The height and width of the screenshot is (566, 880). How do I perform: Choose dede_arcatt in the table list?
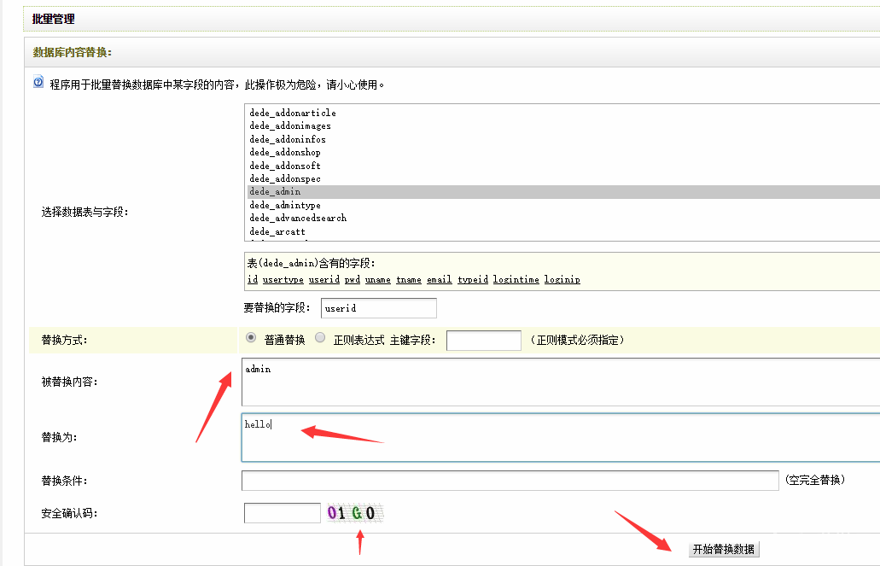tap(277, 231)
